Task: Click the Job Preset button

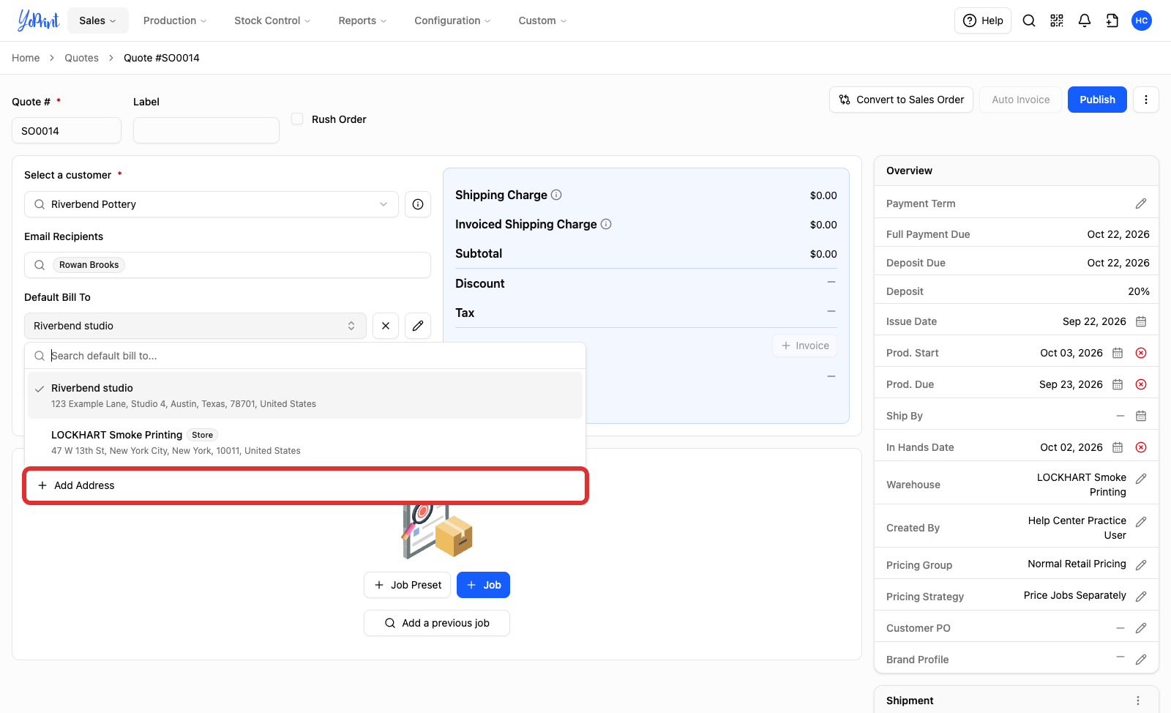Action: click(x=407, y=585)
